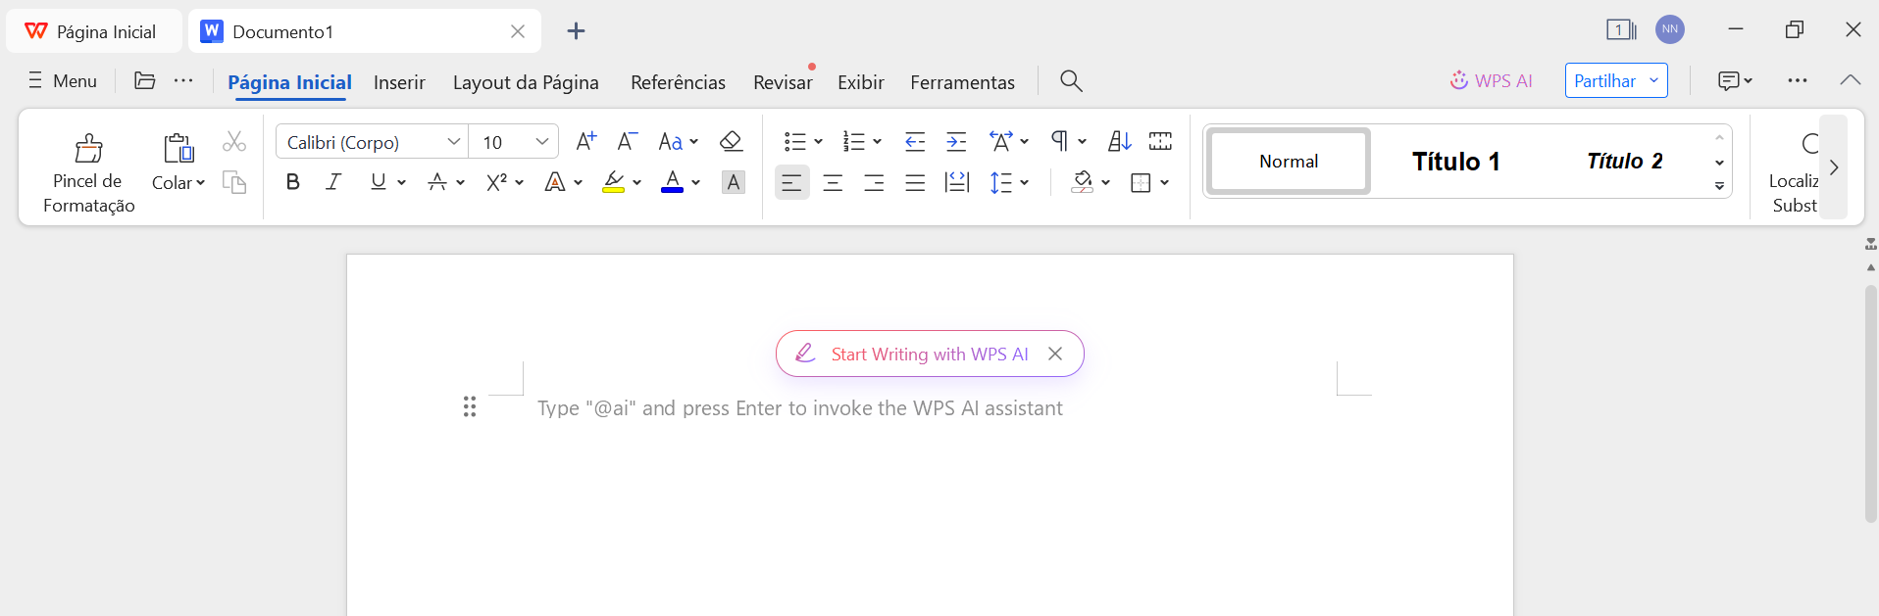
Task: Click the line spacing icon
Action: (x=1001, y=182)
